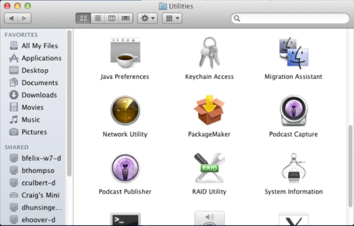Switch to Cover Flow view

(x=126, y=19)
